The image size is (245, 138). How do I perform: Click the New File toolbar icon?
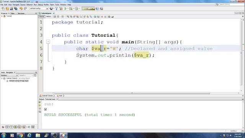tap(3, 8)
